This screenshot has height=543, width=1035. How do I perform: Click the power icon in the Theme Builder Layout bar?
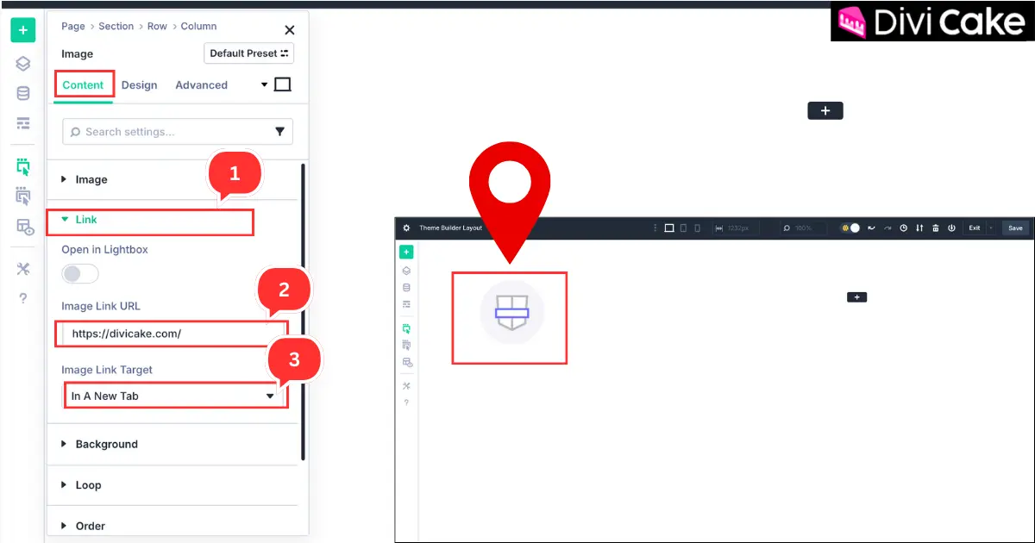(x=951, y=228)
